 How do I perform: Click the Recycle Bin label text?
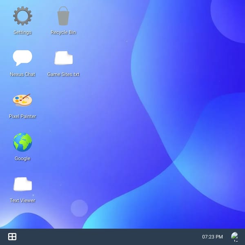63,32
